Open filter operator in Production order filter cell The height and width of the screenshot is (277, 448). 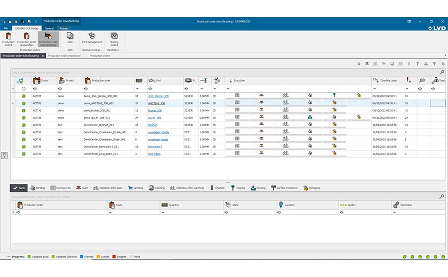86,89
